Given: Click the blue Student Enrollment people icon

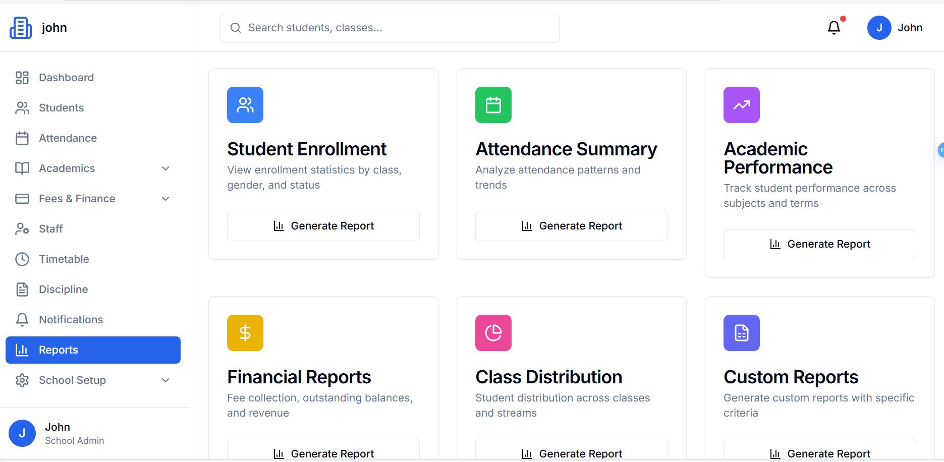Looking at the screenshot, I should pyautogui.click(x=245, y=105).
